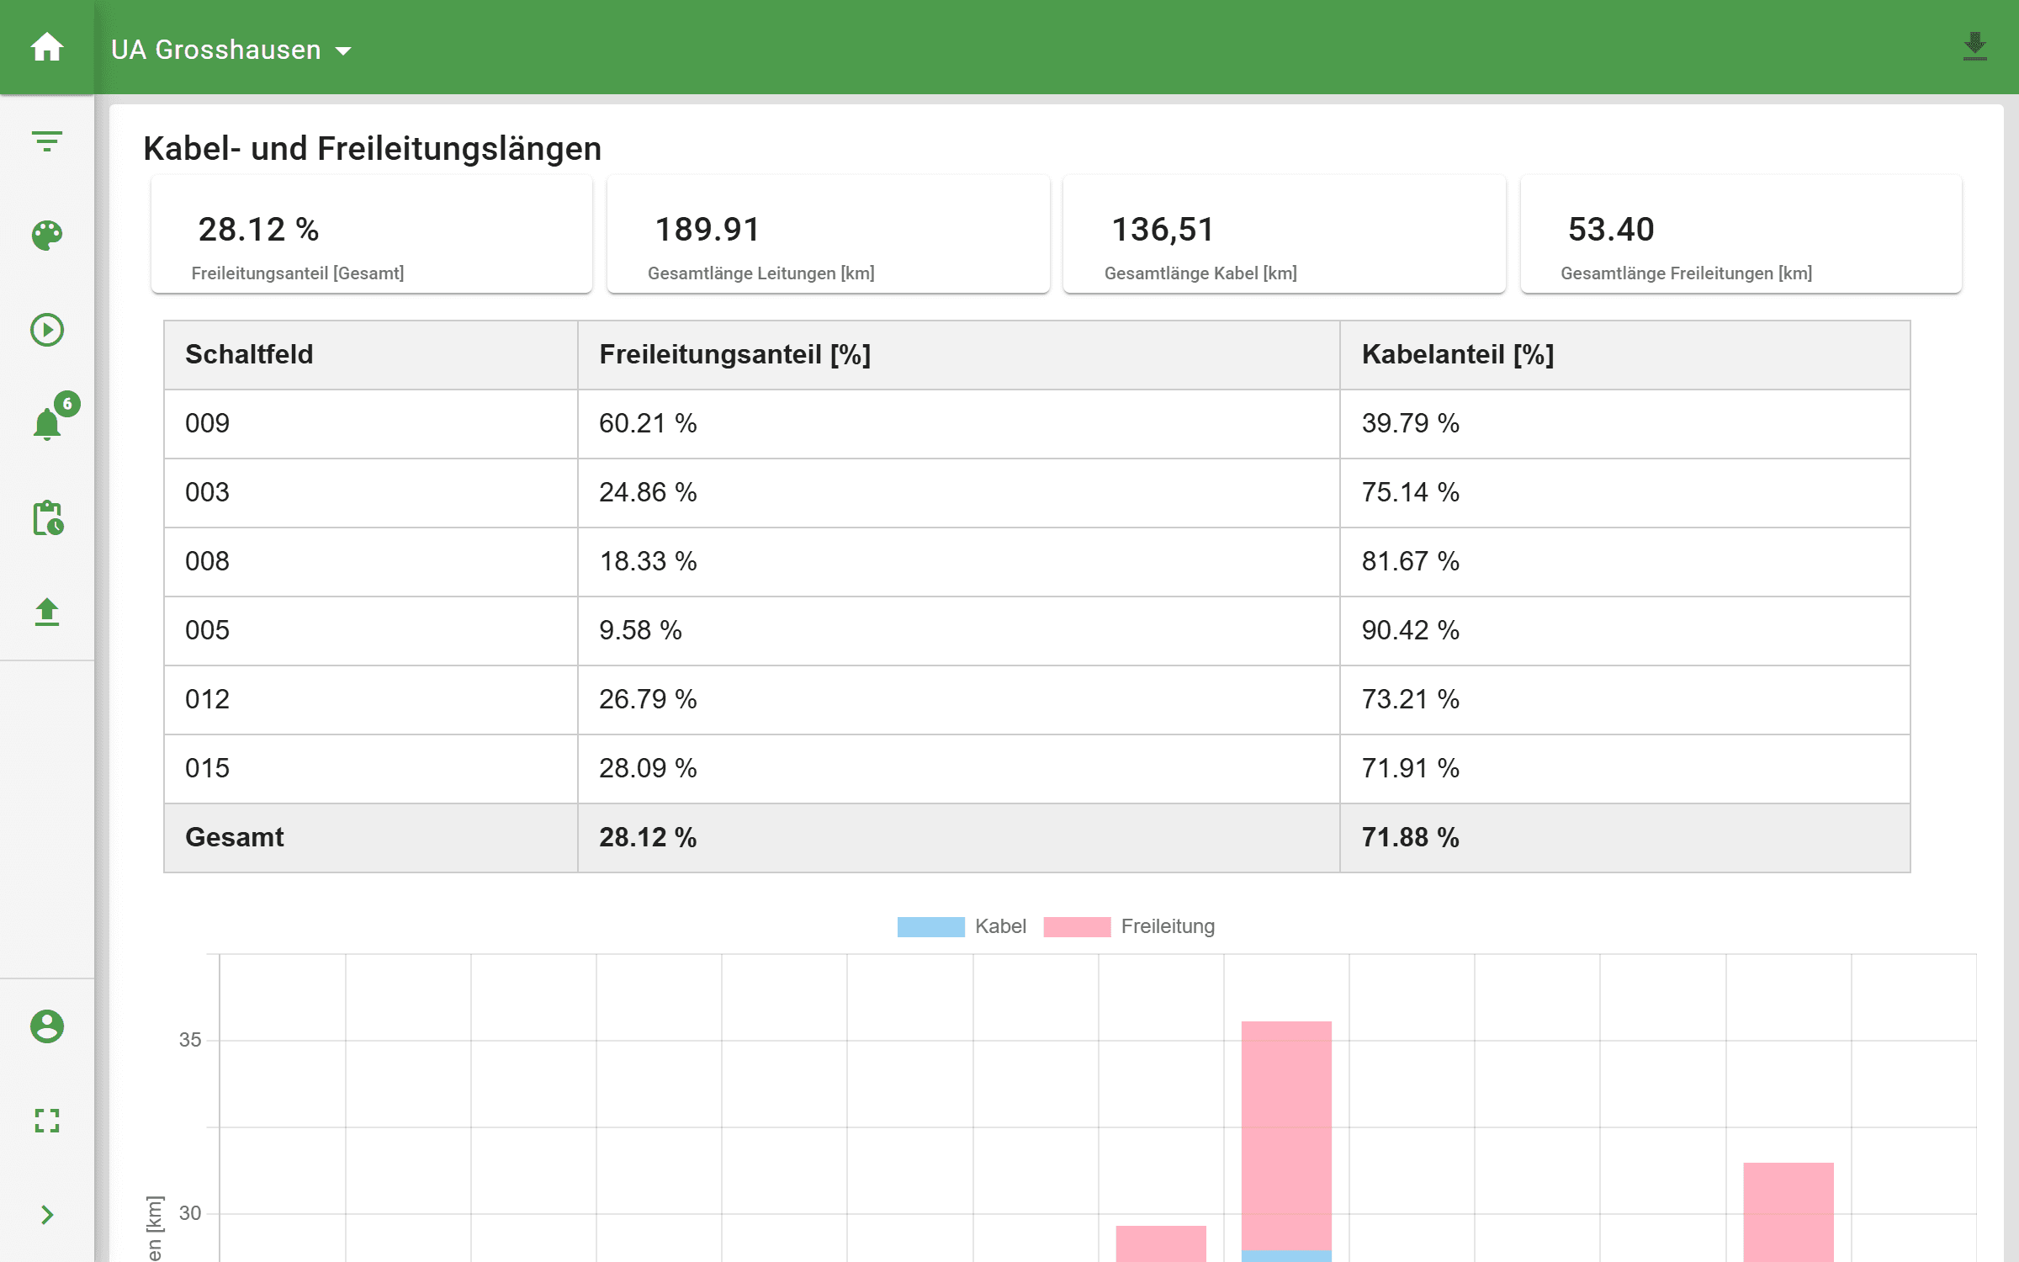Viewport: 2019px width, 1262px height.
Task: Open the scheduled reports clipboard icon
Action: coord(47,519)
